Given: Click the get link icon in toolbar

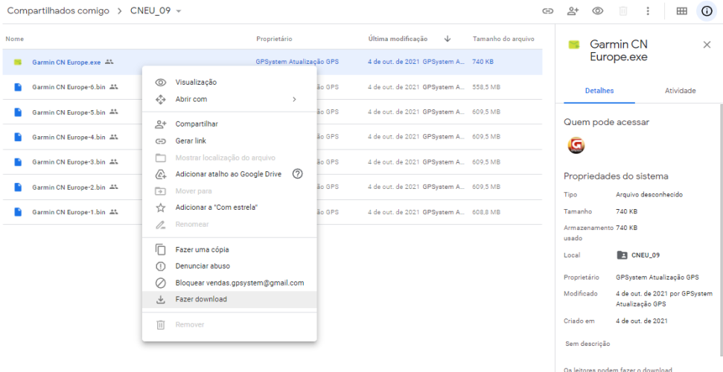Looking at the screenshot, I should 547,11.
